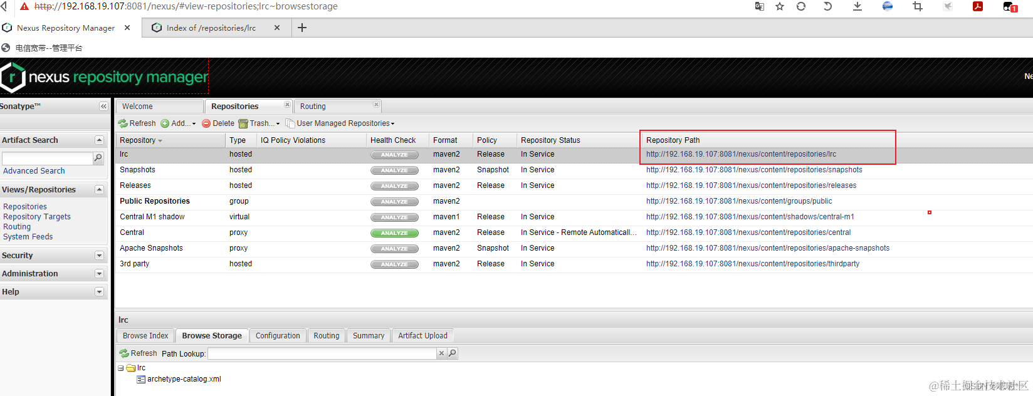Select the 3rd party repository row
1033x396 pixels.
[574, 264]
